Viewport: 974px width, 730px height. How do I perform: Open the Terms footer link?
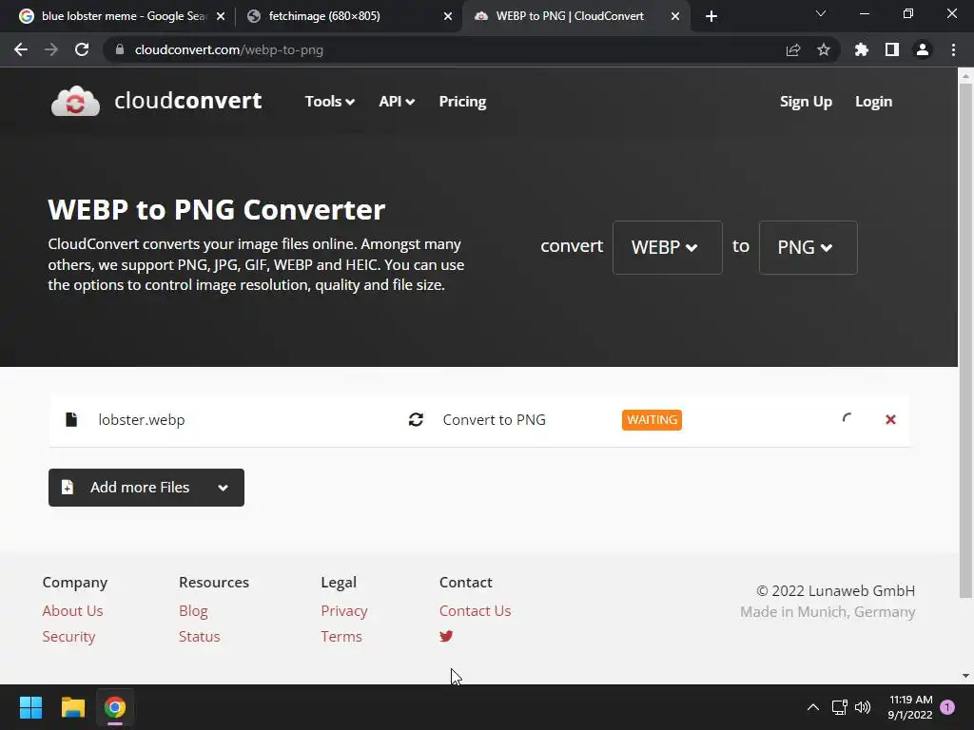point(341,636)
